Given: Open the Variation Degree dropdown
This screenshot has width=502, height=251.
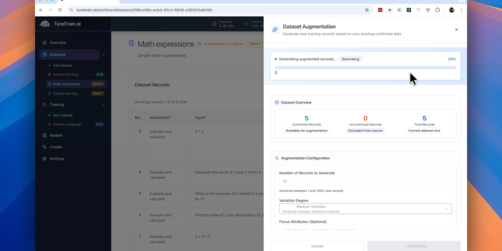Looking at the screenshot, I should [365, 209].
